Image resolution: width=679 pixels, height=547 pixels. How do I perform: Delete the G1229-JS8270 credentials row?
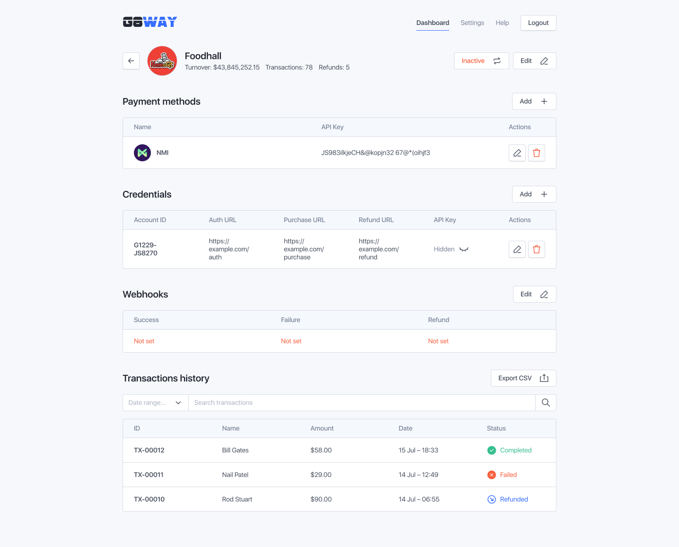pyautogui.click(x=537, y=249)
